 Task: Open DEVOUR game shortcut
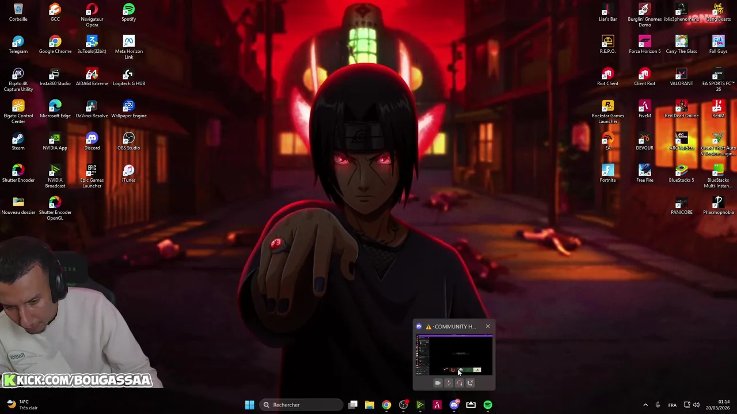tap(644, 141)
